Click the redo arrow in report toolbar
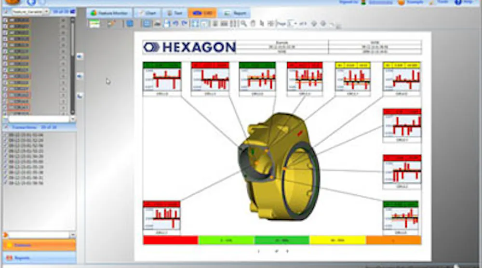 click(185, 24)
